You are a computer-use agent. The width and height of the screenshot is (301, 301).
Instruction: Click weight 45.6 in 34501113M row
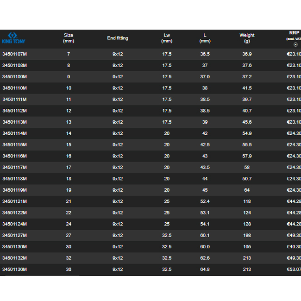pyautogui.click(x=247, y=122)
